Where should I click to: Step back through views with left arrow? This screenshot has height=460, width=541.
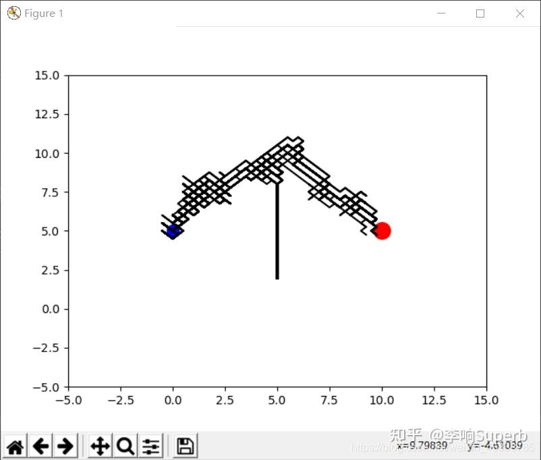(x=40, y=446)
